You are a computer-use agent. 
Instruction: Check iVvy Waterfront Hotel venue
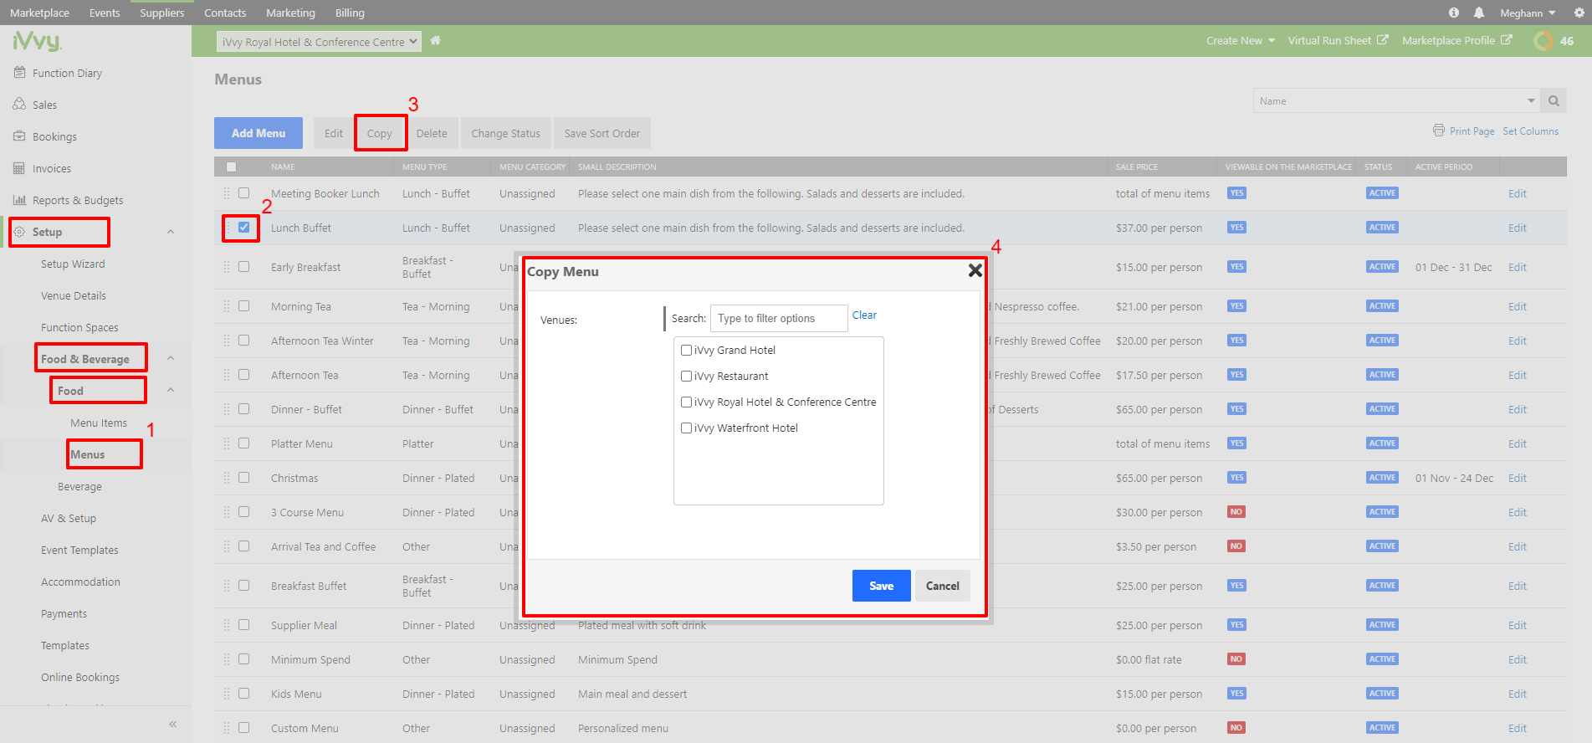tap(686, 428)
